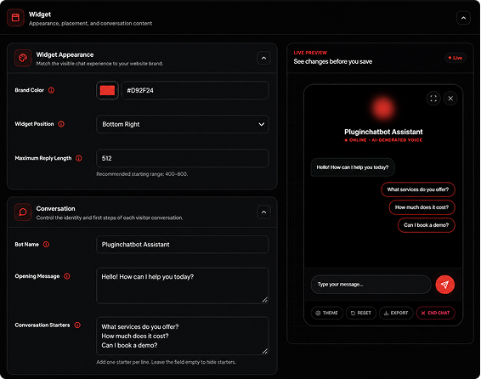Choose starter 'How much does it cost?'
This screenshot has height=379, width=481.
422,207
